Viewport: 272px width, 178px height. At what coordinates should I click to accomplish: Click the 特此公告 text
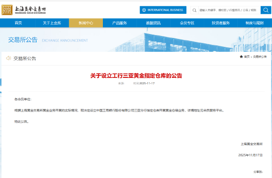pyautogui.click(x=21, y=122)
